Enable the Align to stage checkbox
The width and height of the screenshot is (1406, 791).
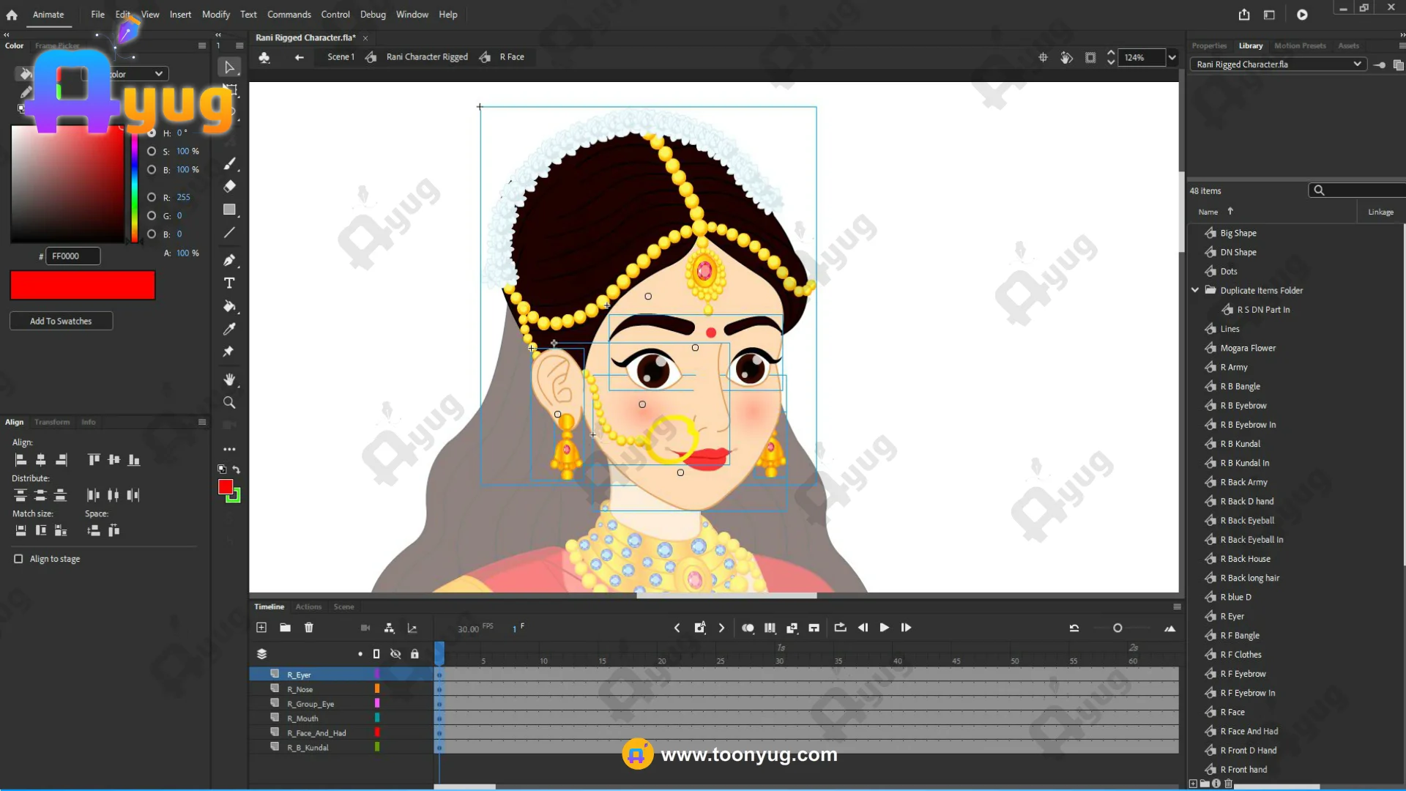click(x=18, y=559)
